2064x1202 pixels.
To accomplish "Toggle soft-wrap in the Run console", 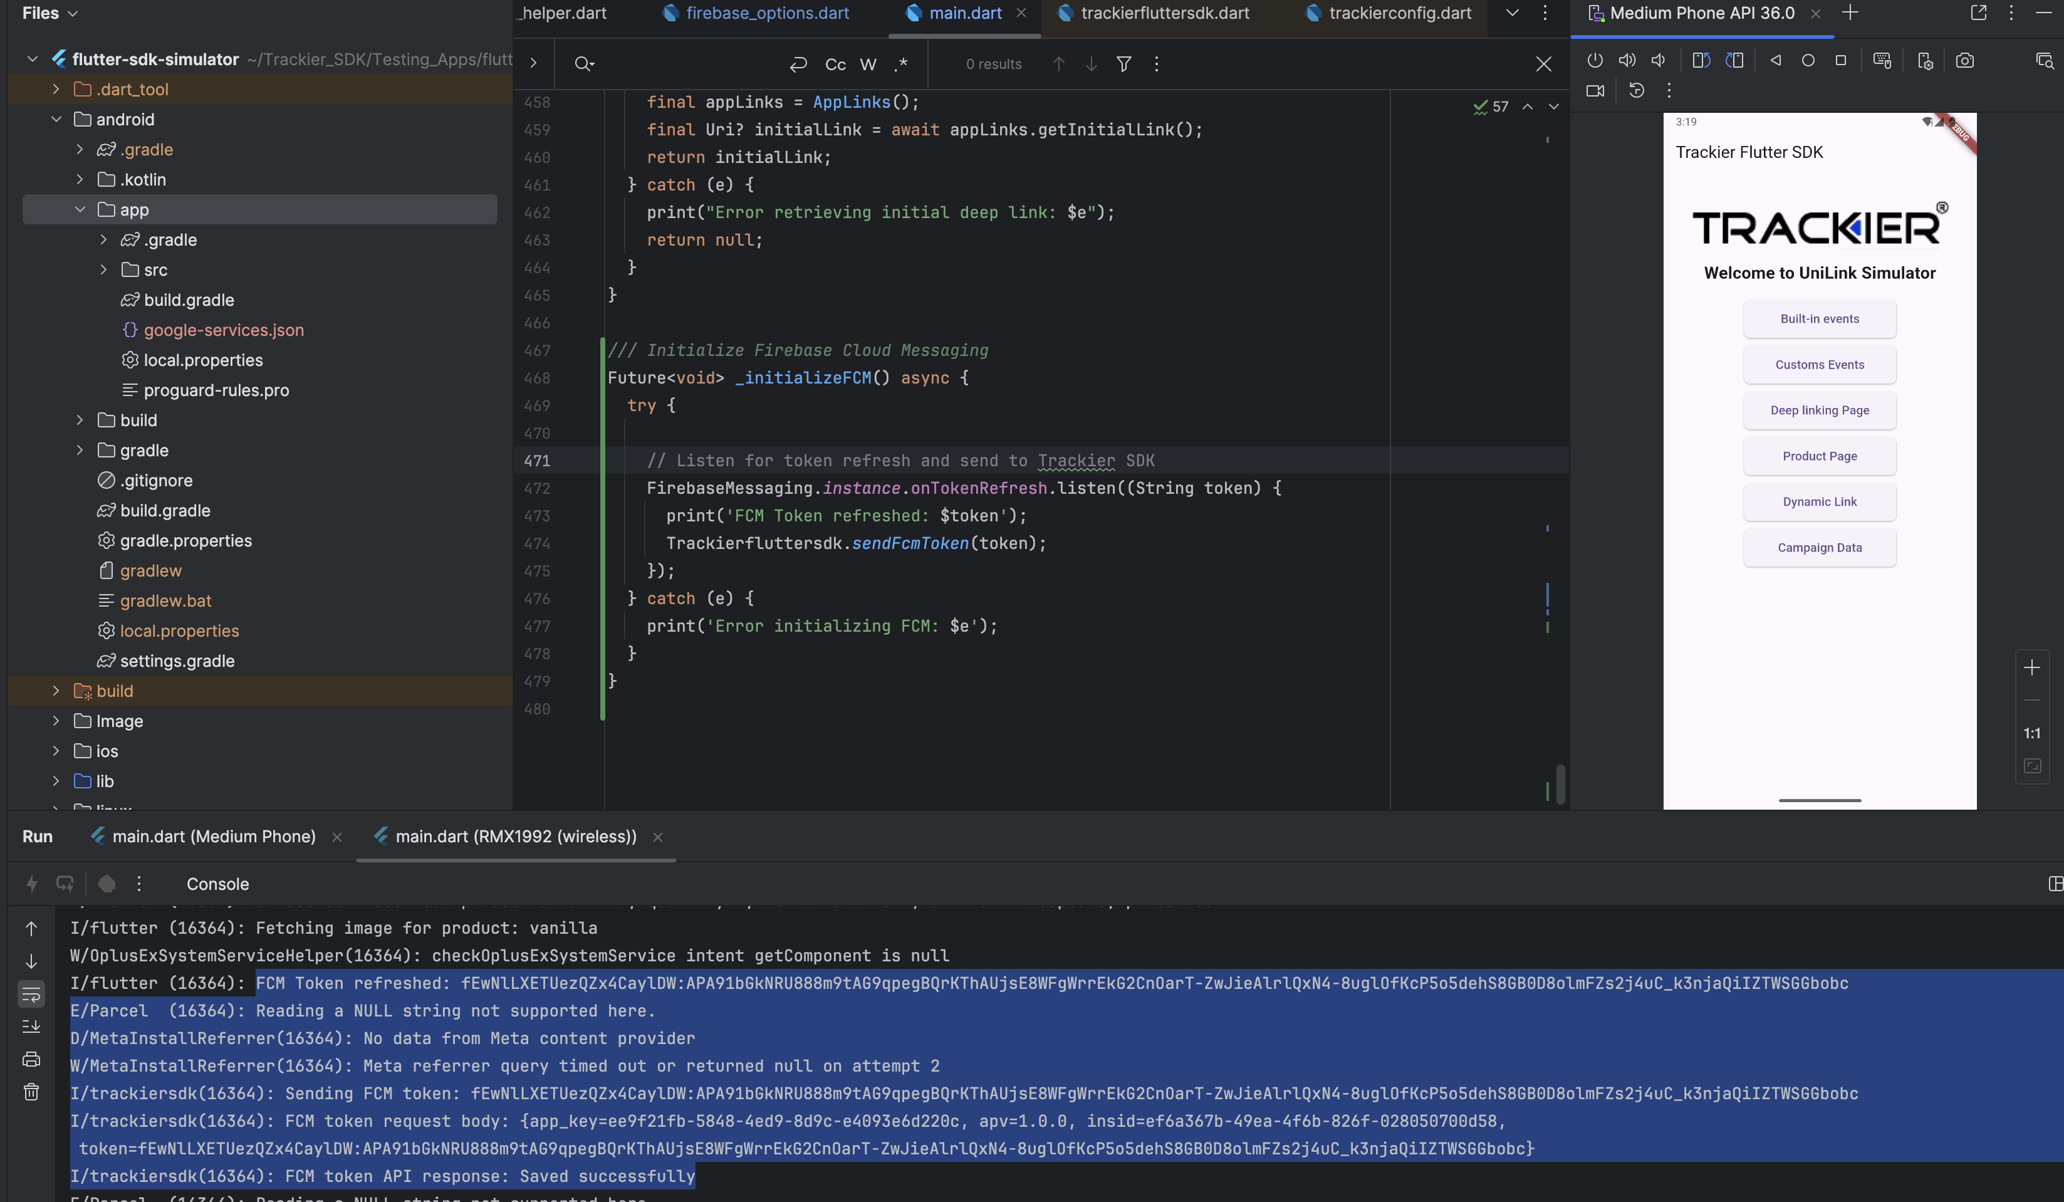I will (x=31, y=994).
